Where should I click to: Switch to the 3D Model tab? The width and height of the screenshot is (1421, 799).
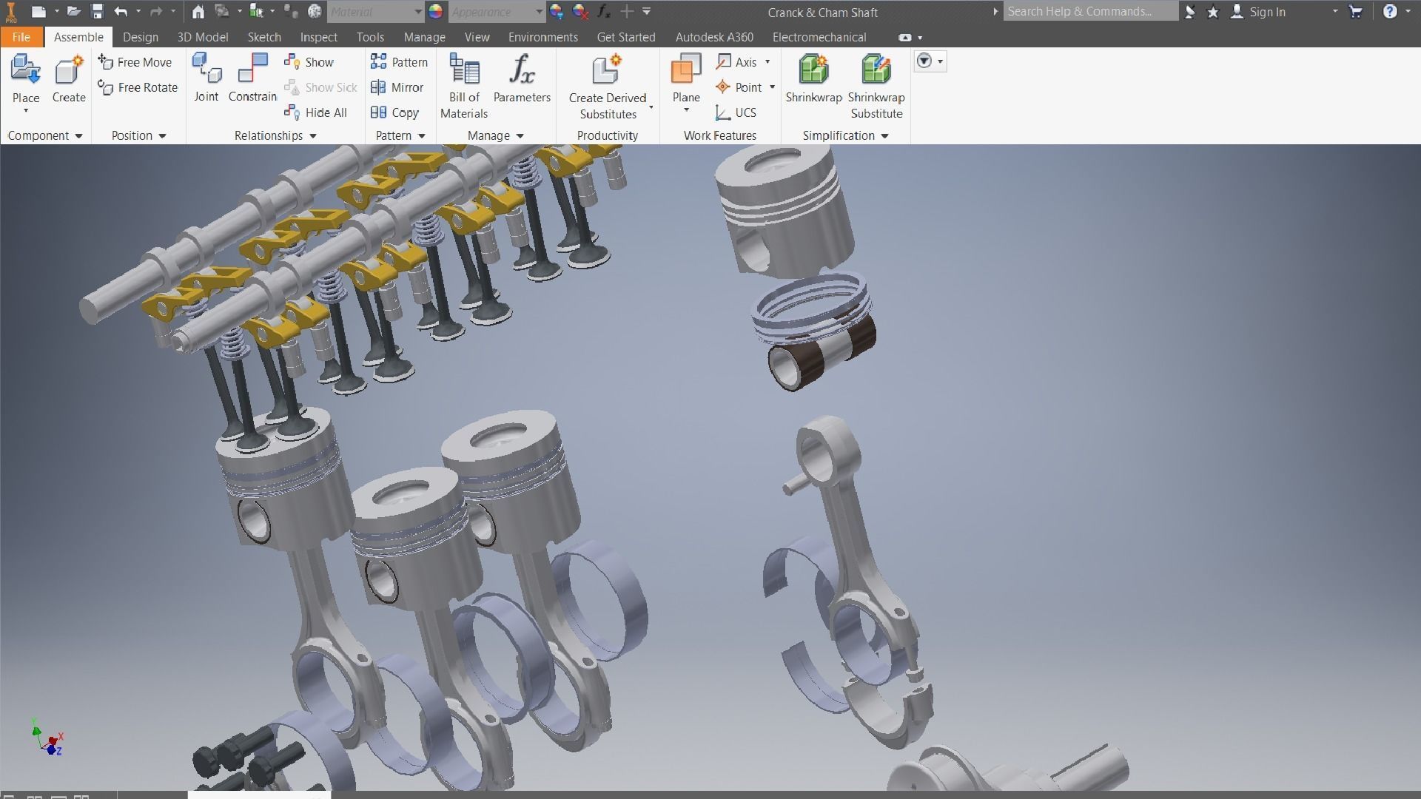tap(203, 37)
